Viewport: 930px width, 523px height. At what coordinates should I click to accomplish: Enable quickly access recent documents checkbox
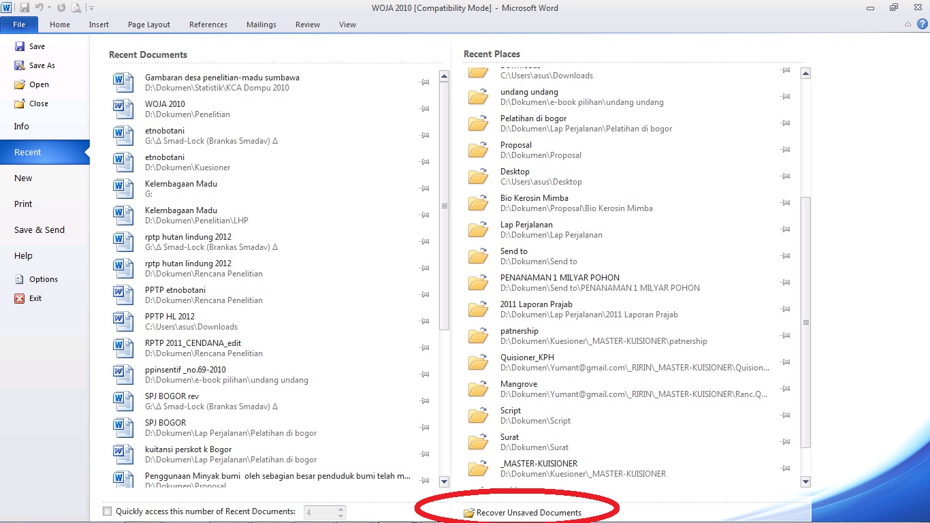[107, 510]
